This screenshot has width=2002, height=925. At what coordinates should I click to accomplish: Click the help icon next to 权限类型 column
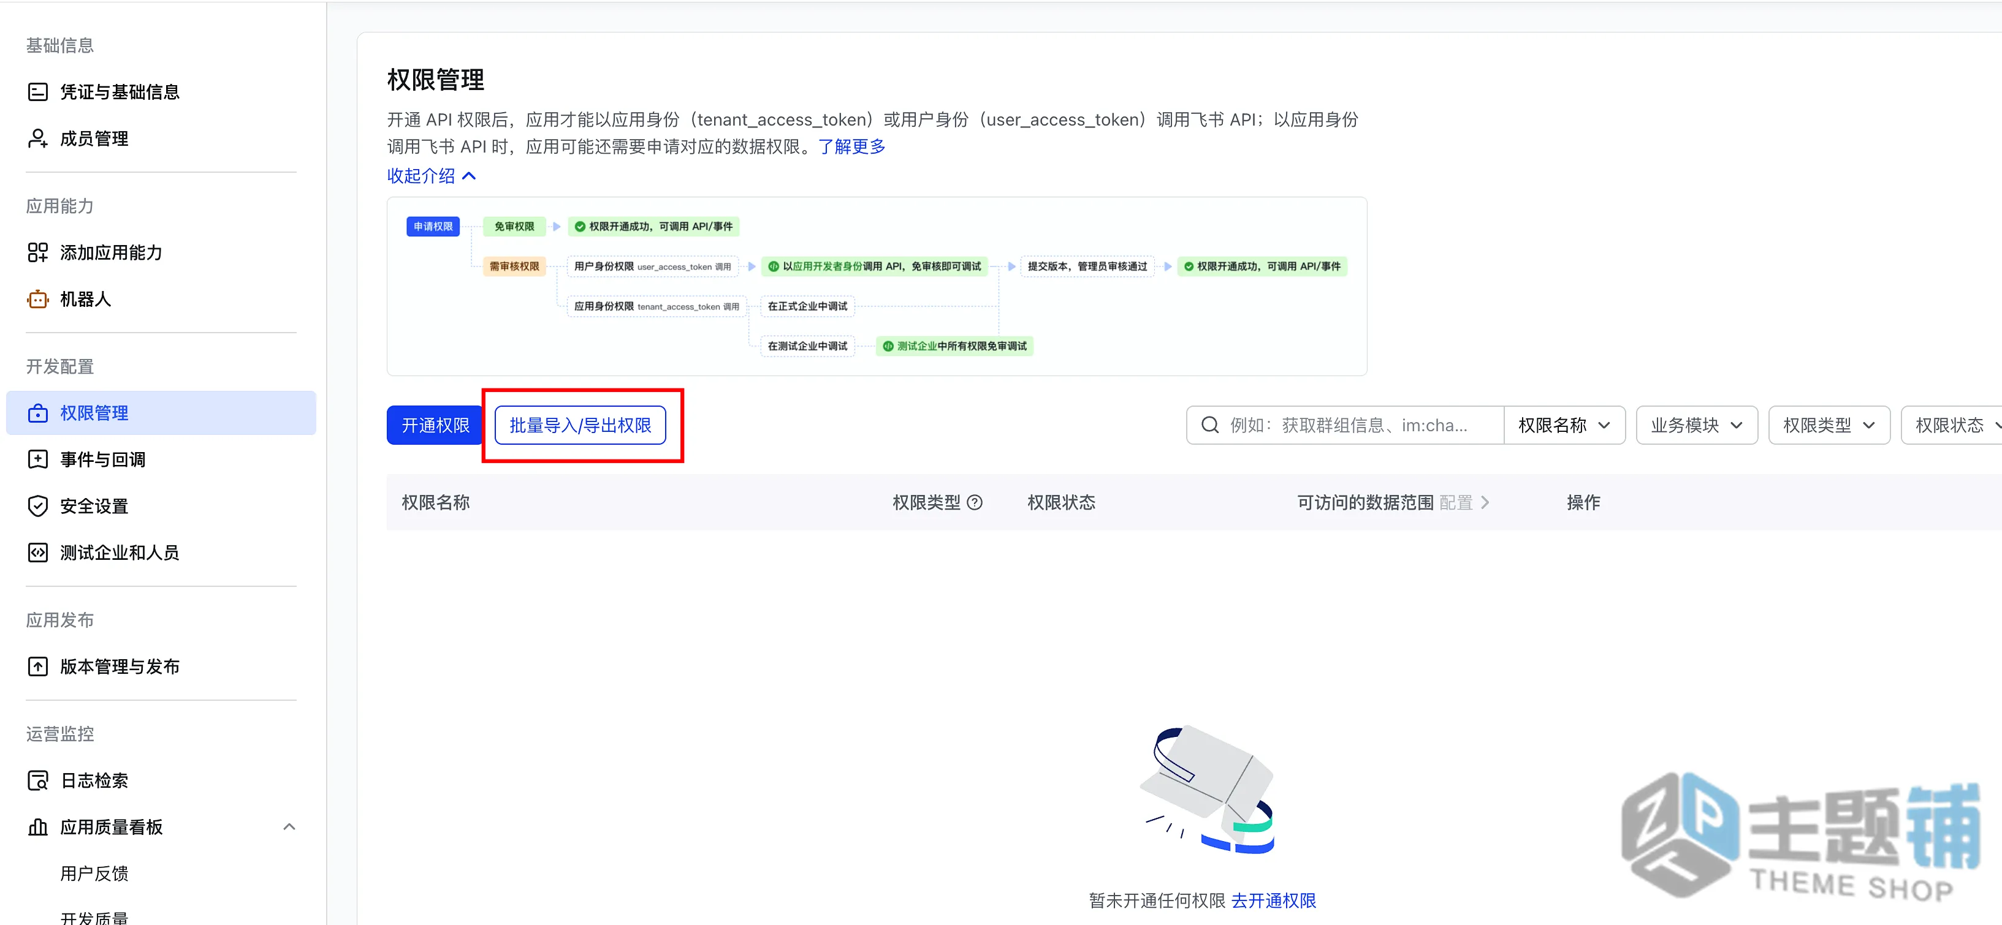coord(975,502)
